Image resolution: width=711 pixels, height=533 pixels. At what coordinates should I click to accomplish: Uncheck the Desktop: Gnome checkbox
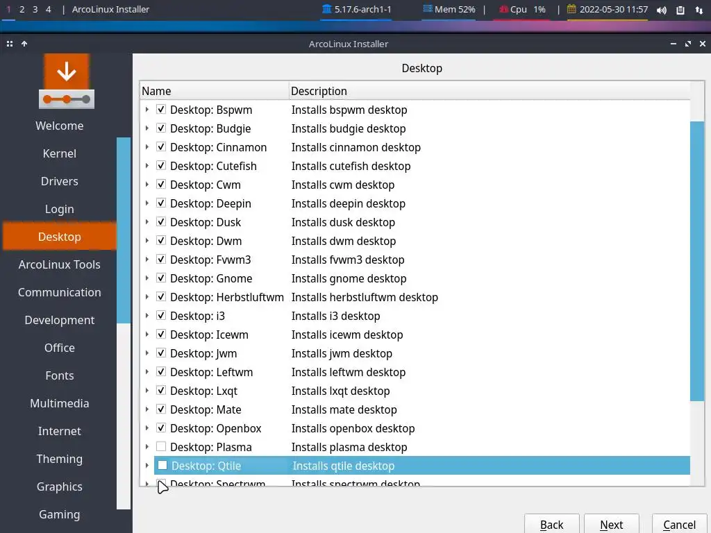[x=161, y=278]
